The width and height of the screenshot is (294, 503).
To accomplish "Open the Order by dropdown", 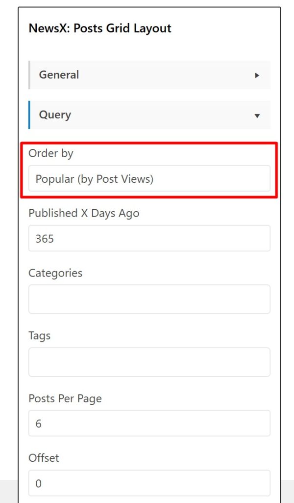I will [149, 179].
